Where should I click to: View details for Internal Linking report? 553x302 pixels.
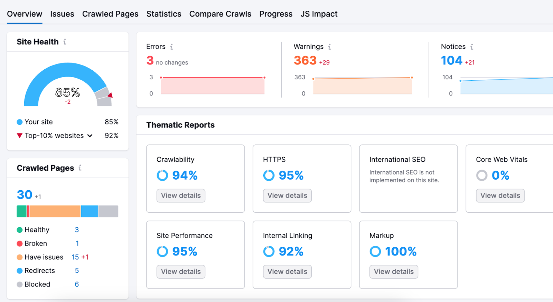pyautogui.click(x=287, y=272)
